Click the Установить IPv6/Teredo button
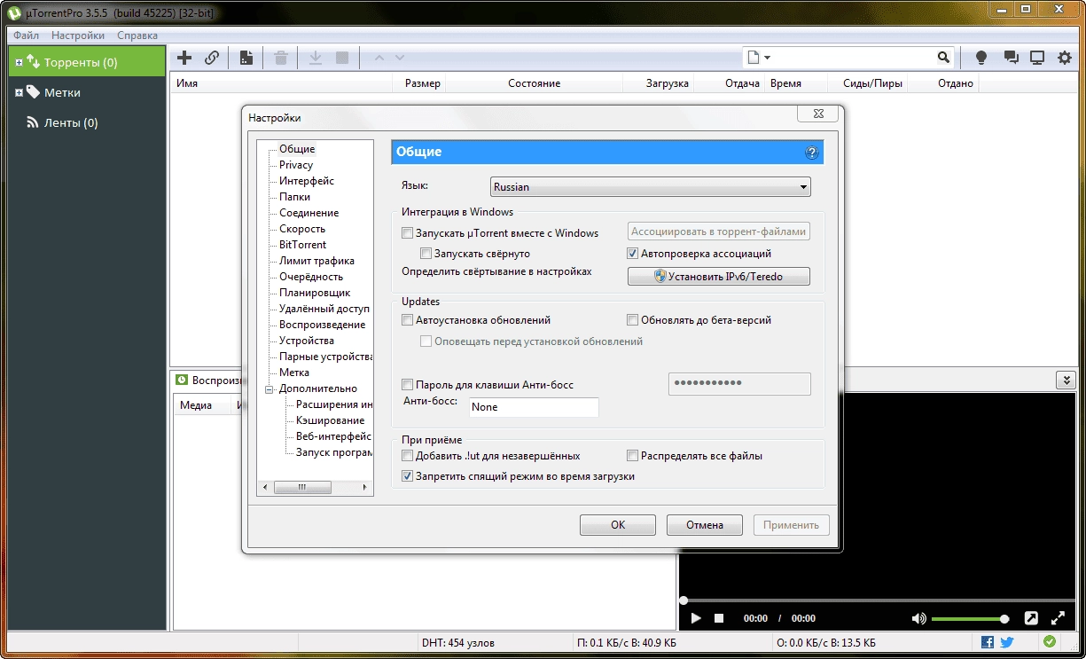This screenshot has height=659, width=1086. point(719,277)
